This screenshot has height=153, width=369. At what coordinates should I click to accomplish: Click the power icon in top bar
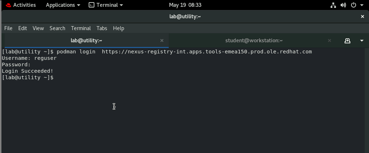tap(353, 5)
